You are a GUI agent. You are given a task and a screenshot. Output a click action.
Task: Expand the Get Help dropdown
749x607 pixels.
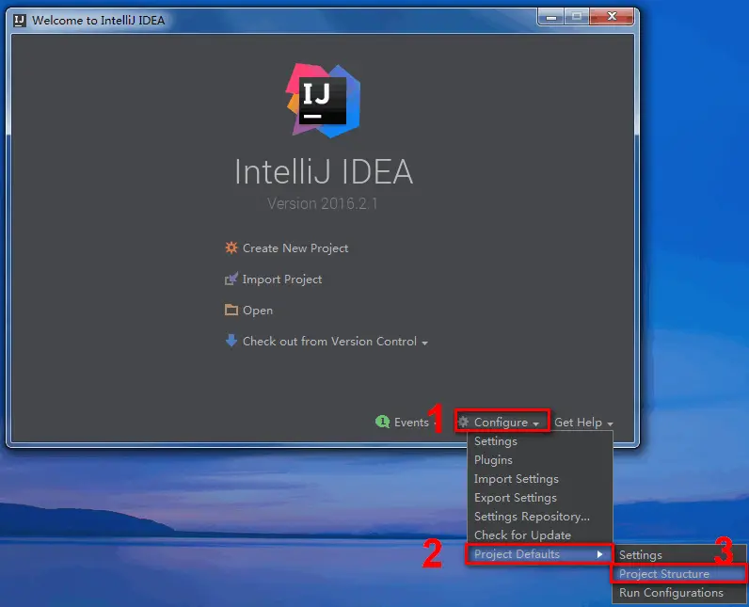[x=583, y=423]
